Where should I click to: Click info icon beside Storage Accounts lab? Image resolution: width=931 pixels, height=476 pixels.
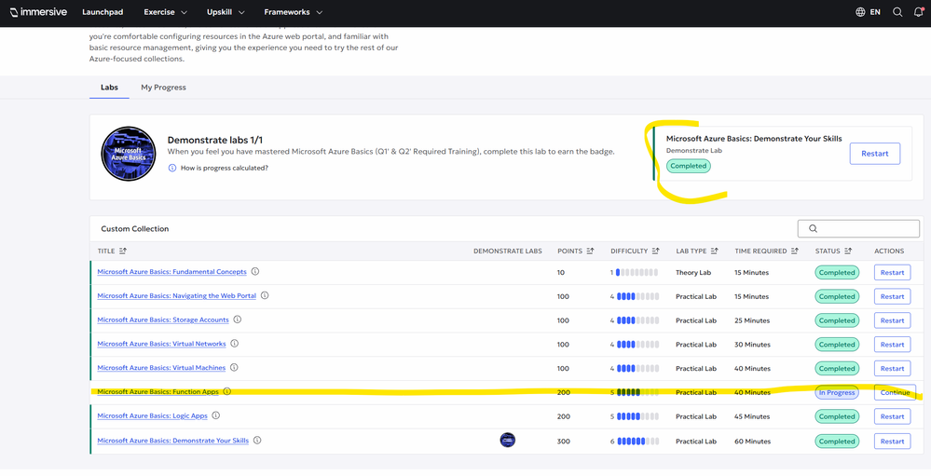coord(237,320)
